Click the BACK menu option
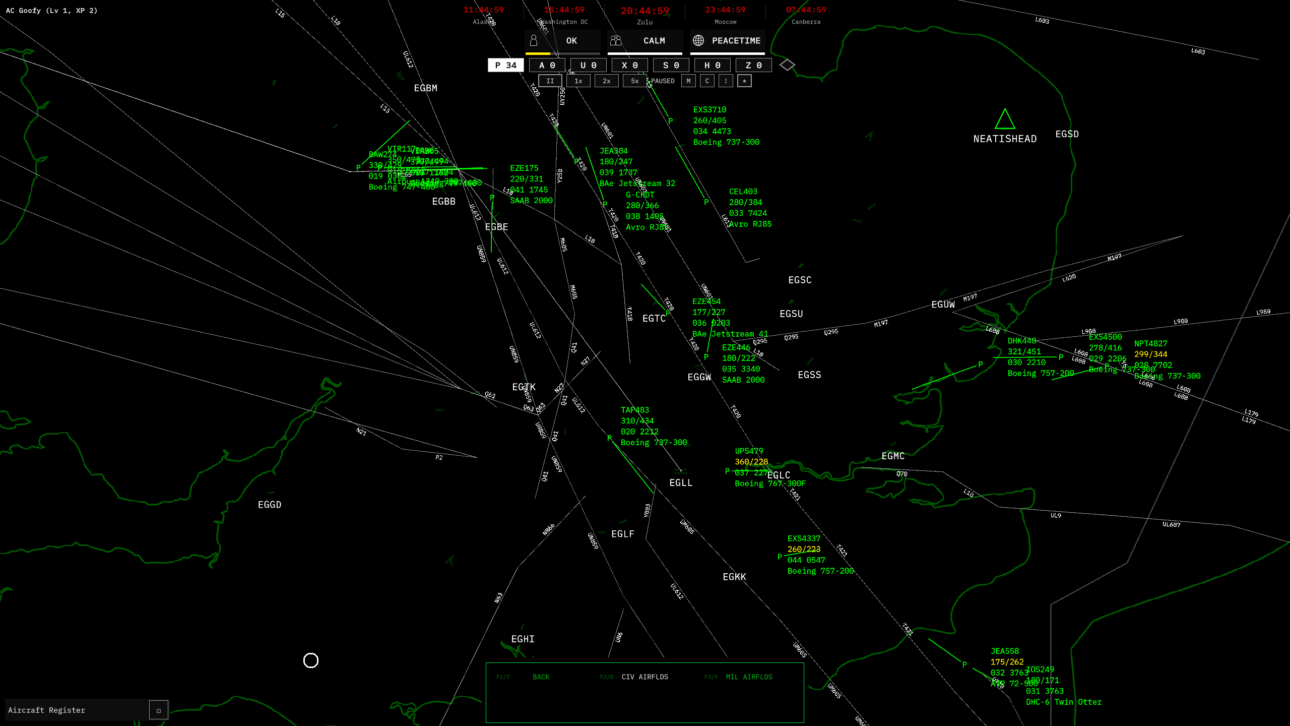Image resolution: width=1290 pixels, height=726 pixels. 541,677
